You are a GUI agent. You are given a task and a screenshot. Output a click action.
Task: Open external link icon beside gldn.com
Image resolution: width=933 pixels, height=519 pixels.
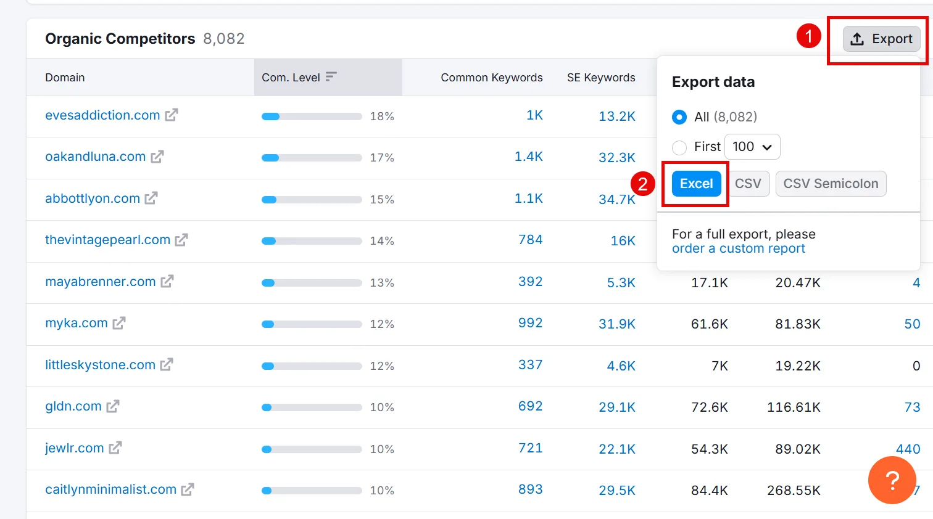(113, 406)
